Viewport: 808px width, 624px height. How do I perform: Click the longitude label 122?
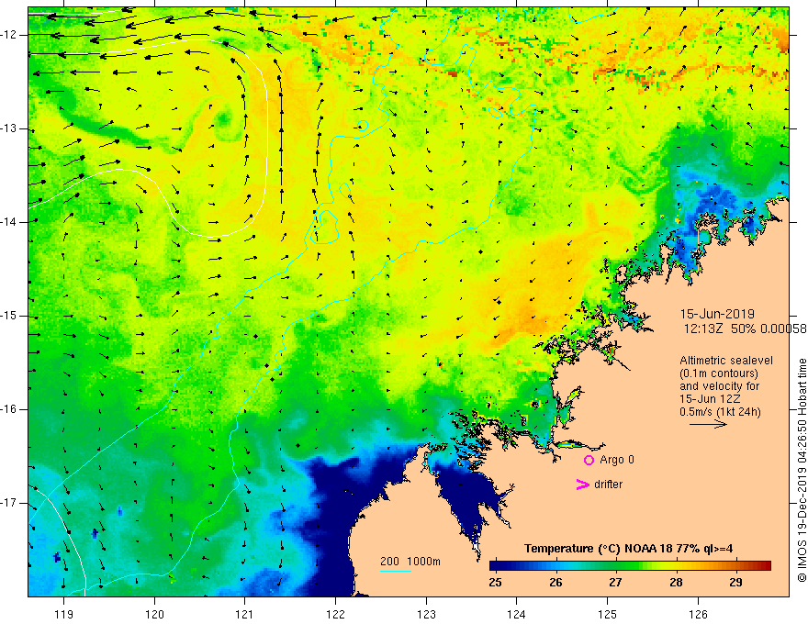tap(335, 614)
